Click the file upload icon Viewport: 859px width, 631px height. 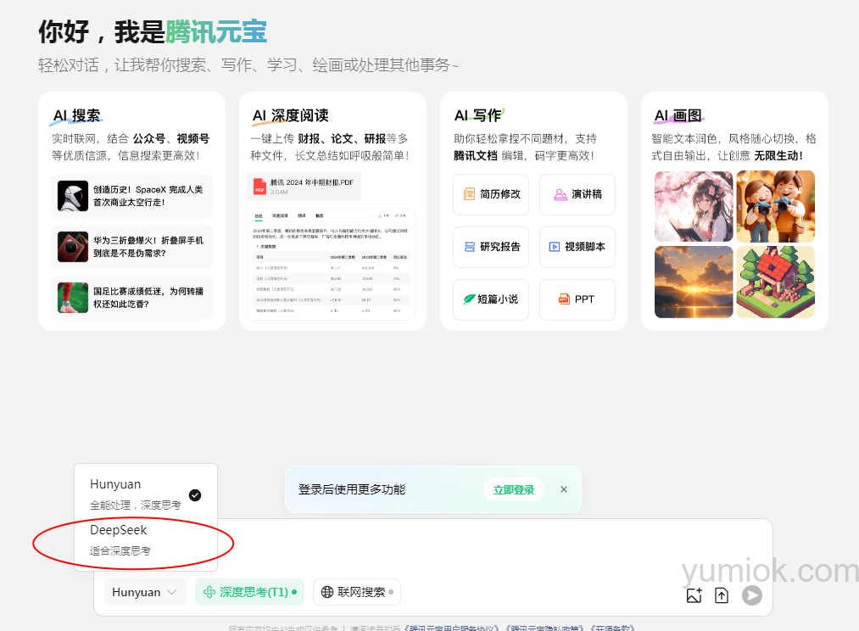[x=722, y=595]
